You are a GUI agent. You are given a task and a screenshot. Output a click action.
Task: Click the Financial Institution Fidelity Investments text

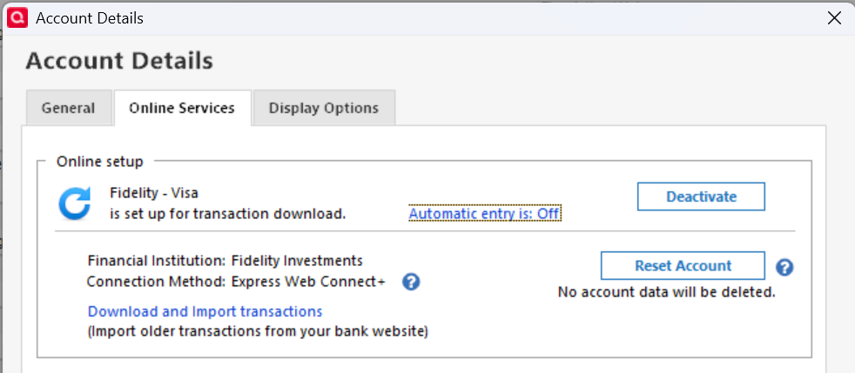pos(225,260)
